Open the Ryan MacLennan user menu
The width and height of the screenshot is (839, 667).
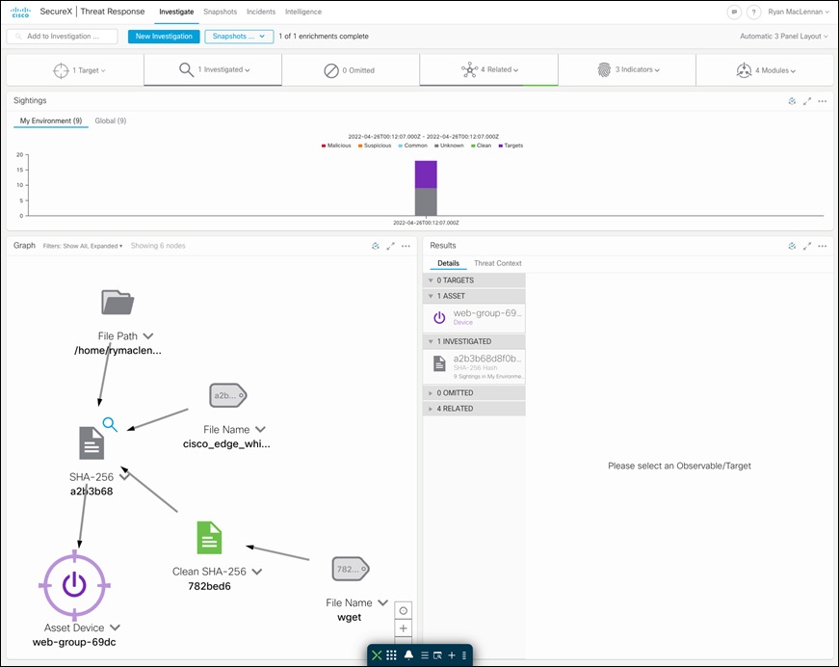pos(799,12)
